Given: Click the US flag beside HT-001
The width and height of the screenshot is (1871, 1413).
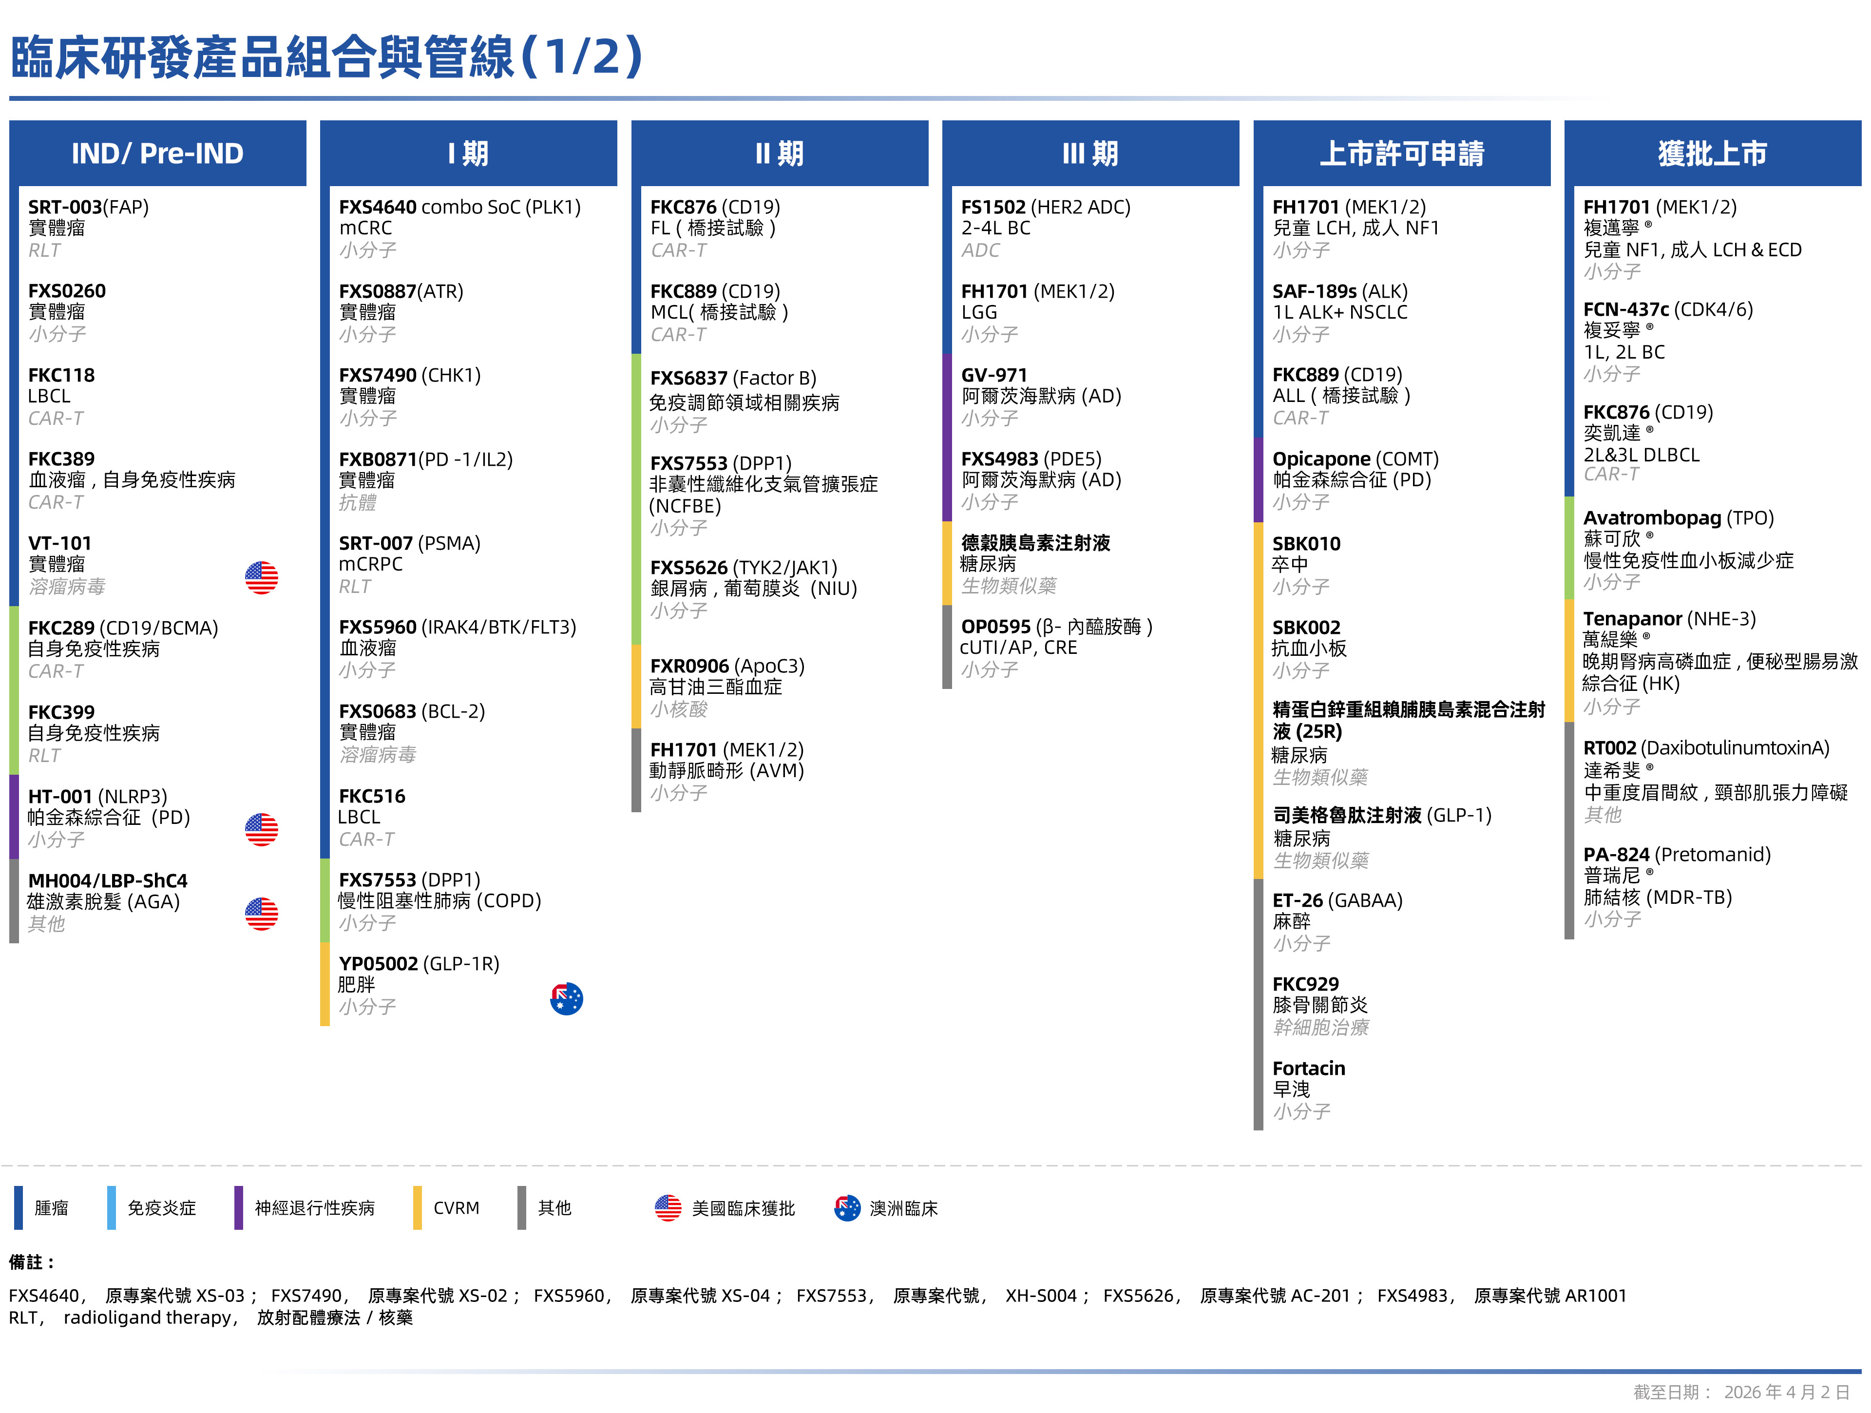Looking at the screenshot, I should click(x=261, y=830).
